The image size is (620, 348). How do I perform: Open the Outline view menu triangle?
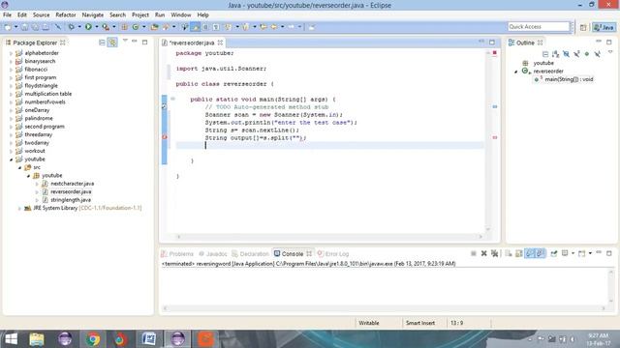610,52
